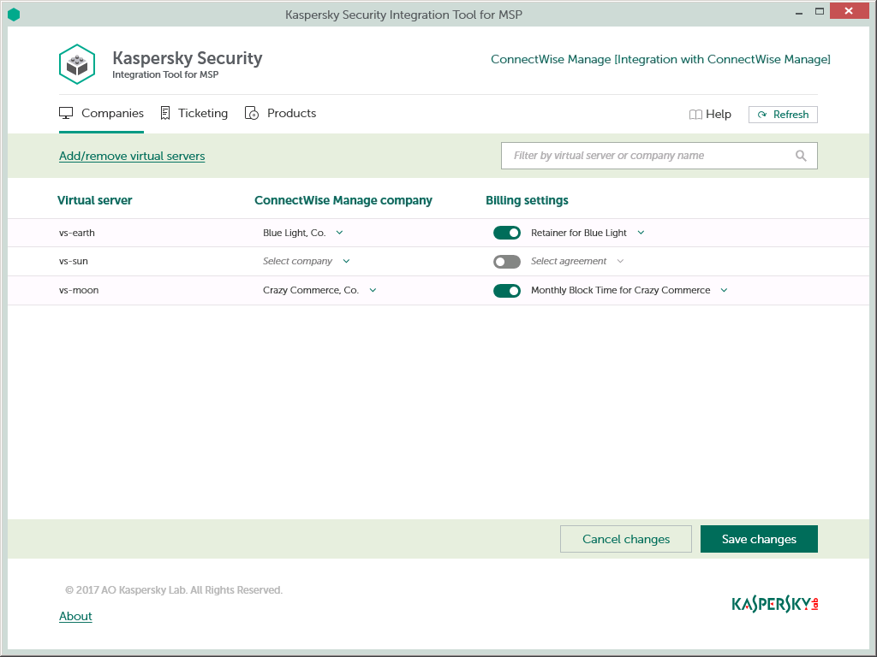
Task: Open Monthly Block Time agreement dropdown
Action: [629, 291]
